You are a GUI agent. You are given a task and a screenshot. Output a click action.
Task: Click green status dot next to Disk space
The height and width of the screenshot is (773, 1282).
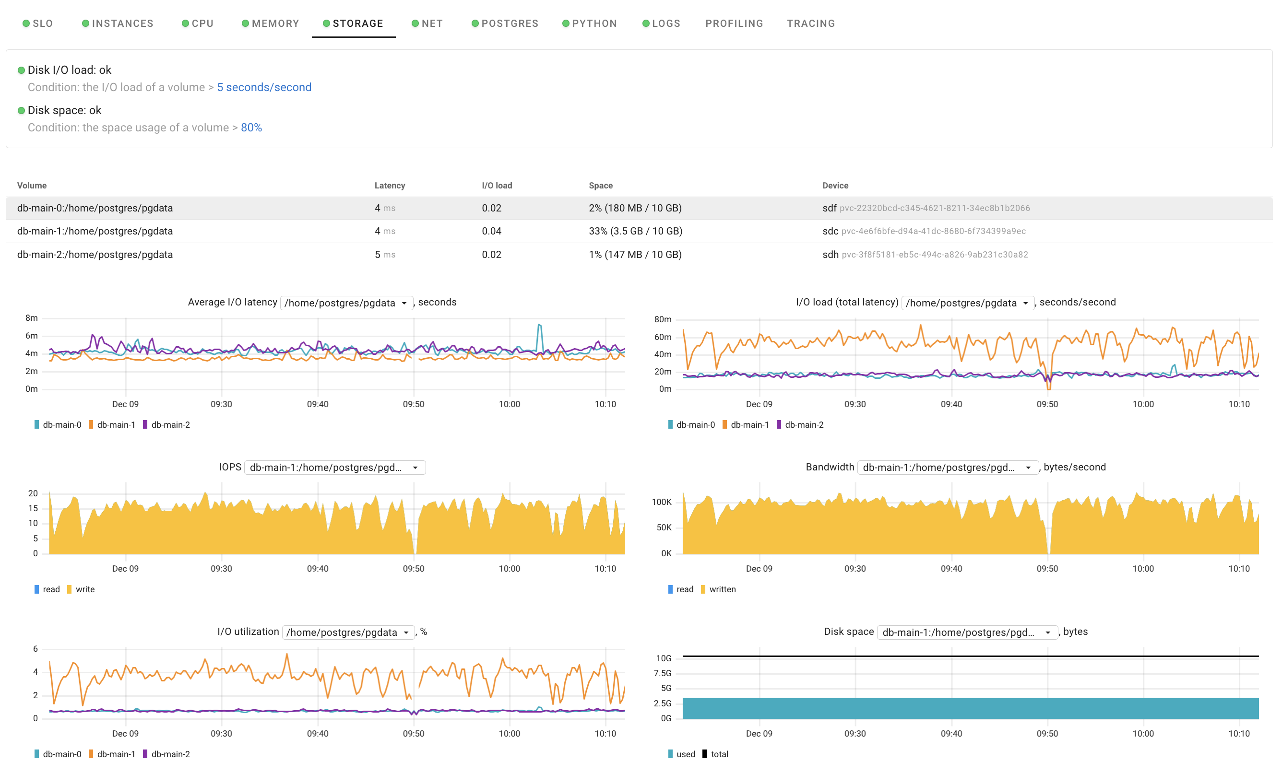point(21,111)
